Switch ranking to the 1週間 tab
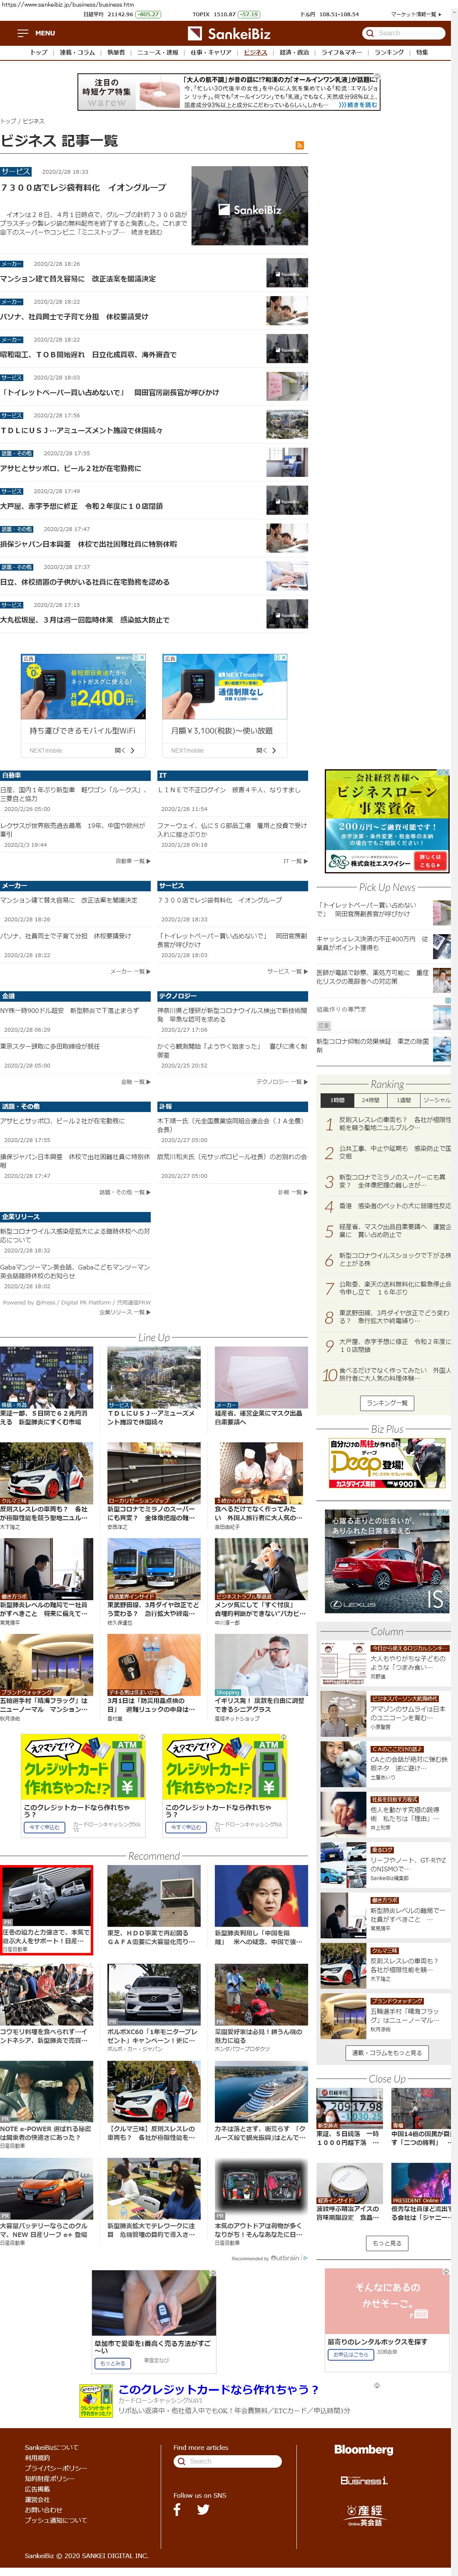This screenshot has width=458, height=2576. [404, 1099]
